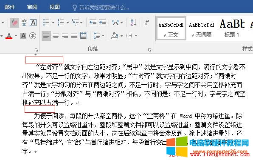Switch to the 视图 (View) tab

pyautogui.click(x=54, y=7)
